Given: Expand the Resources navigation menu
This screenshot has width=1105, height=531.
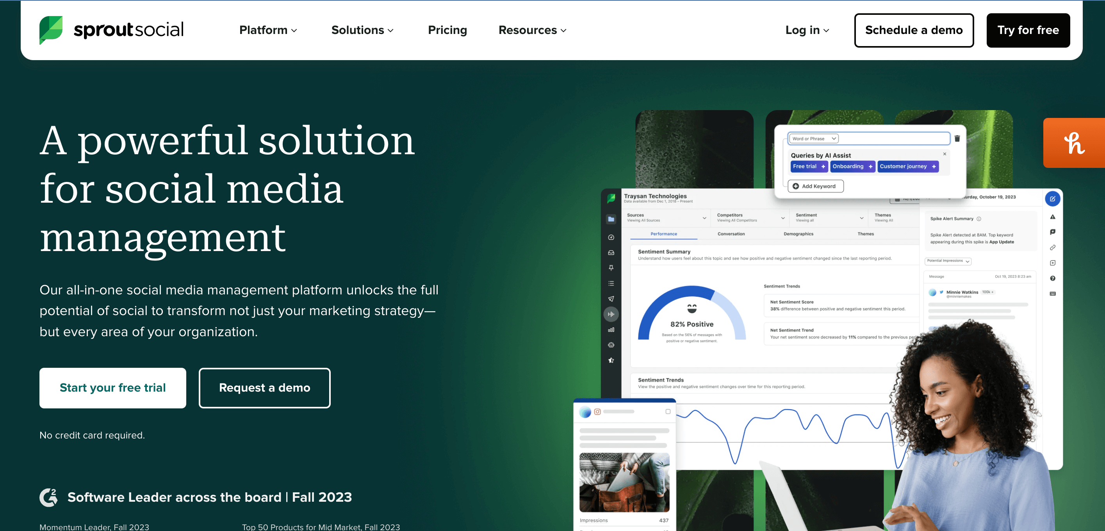Looking at the screenshot, I should [532, 30].
